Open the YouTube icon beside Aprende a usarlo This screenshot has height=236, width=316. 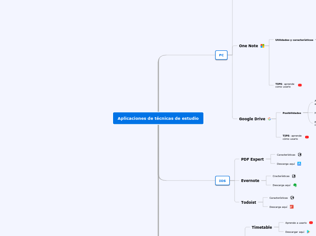311,223
